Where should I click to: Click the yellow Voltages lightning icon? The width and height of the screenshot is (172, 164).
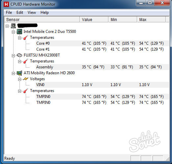[26, 79]
